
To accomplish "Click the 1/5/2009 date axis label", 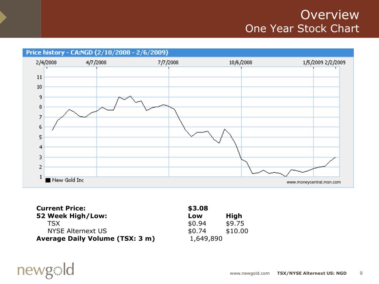I will click(313, 62).
